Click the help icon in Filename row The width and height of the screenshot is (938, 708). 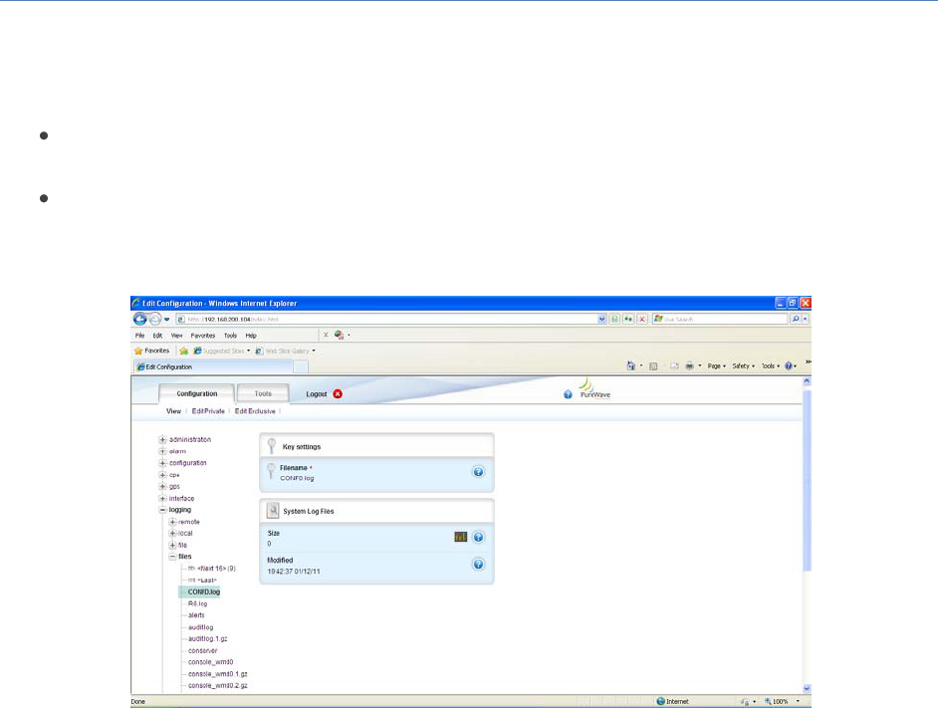pos(479,472)
